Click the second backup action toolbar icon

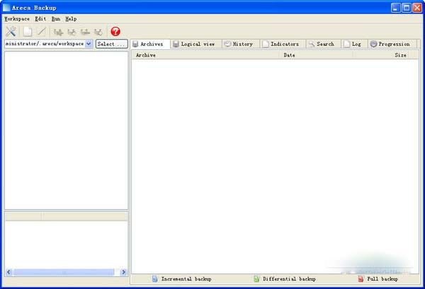click(72, 32)
